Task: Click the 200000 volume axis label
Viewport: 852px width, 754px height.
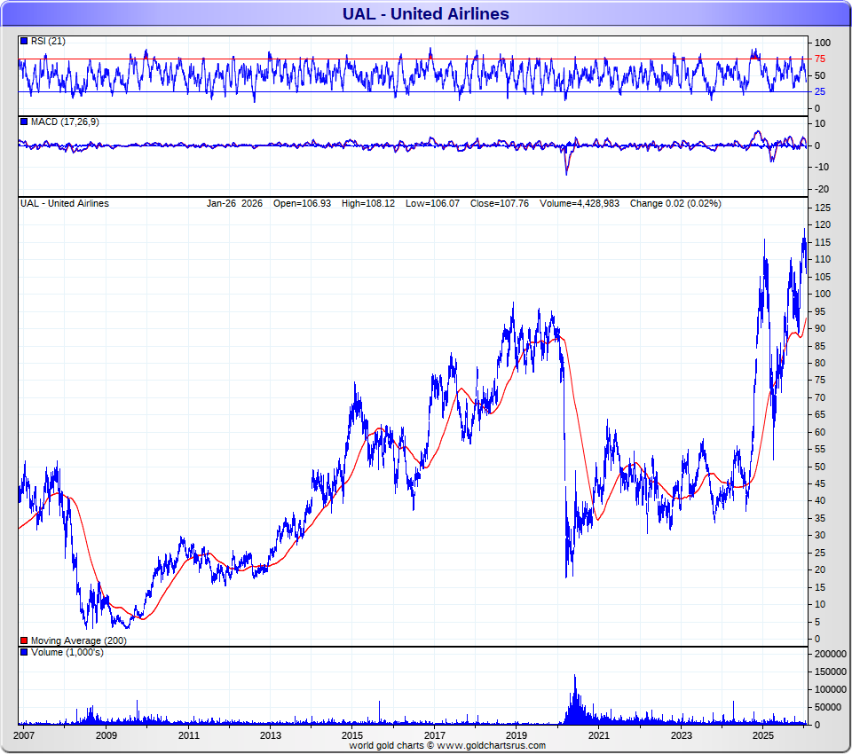Action: (831, 654)
